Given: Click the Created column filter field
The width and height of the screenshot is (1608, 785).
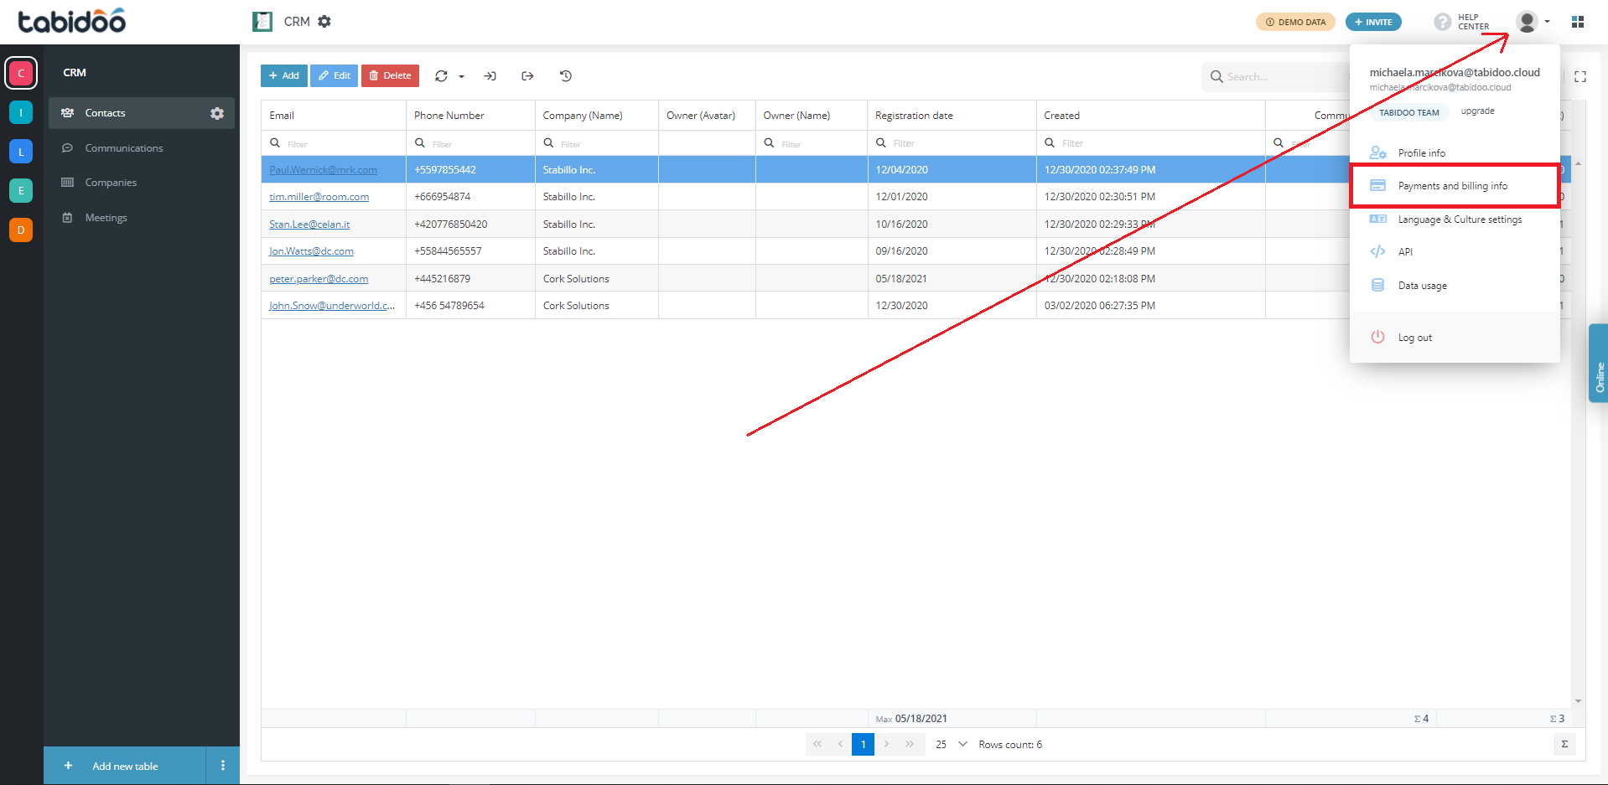Looking at the screenshot, I should [x=1150, y=143].
